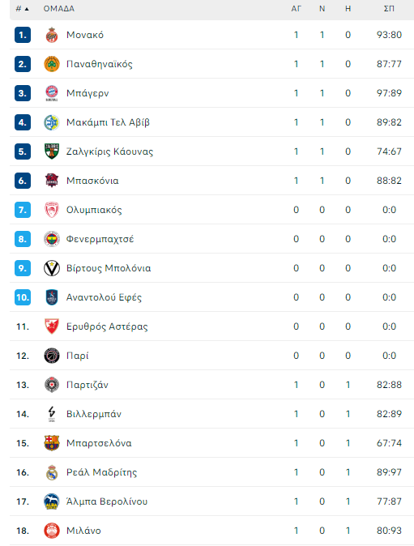Open the Παρτιζάν team name link

pyautogui.click(x=87, y=385)
